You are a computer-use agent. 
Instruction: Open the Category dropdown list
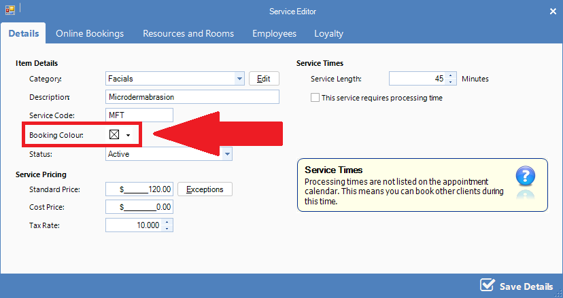[x=239, y=79]
